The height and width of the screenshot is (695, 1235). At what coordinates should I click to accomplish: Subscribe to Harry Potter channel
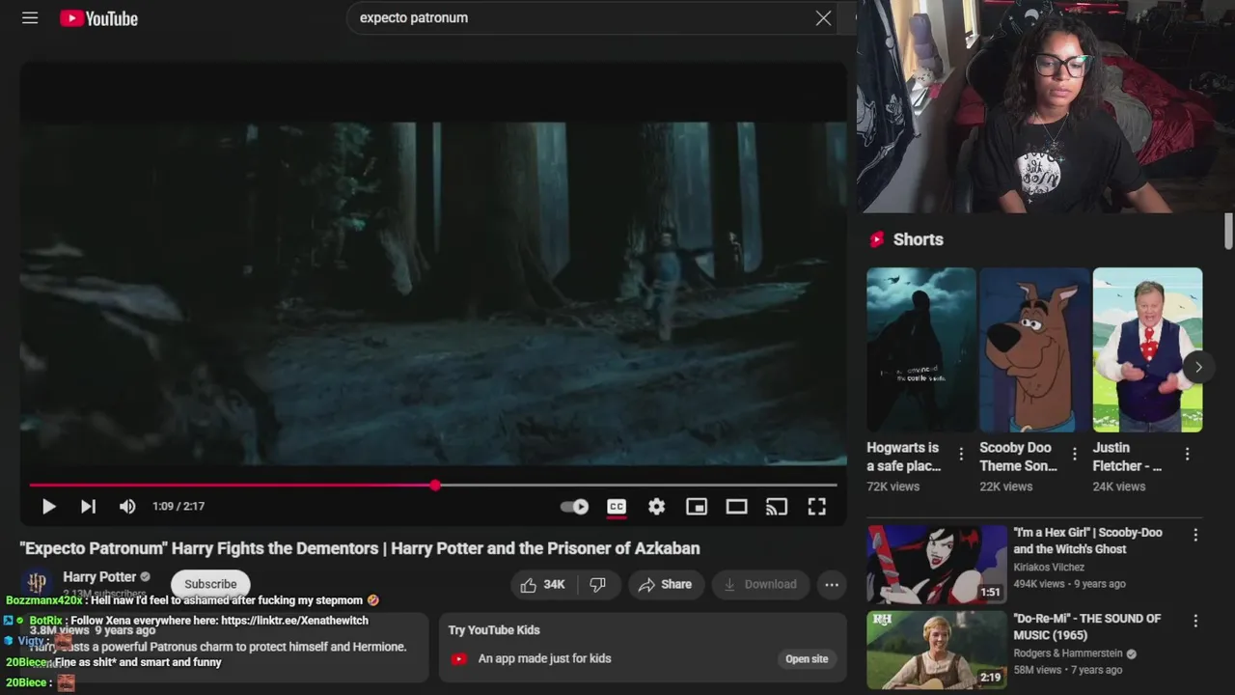[x=210, y=584]
